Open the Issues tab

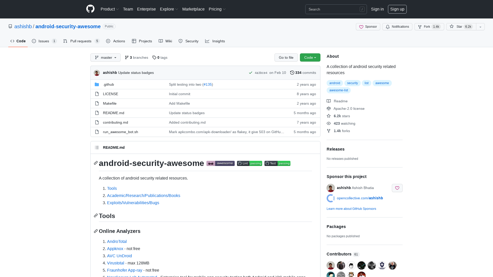click(44, 41)
